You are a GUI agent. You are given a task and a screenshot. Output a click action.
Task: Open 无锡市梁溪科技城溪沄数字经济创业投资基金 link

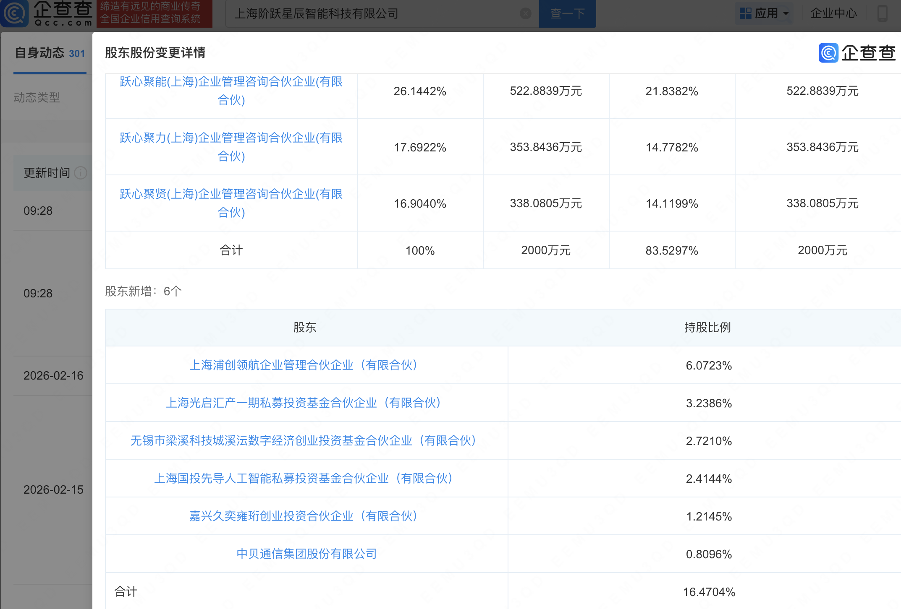304,441
